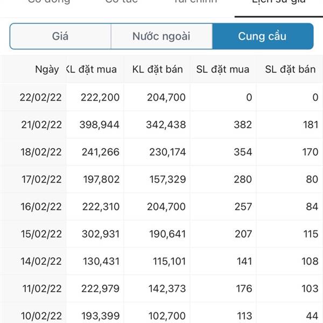Image resolution: width=323 pixels, height=323 pixels.
Task: Tap the 18/02/22 date cell
Action: [x=41, y=152]
